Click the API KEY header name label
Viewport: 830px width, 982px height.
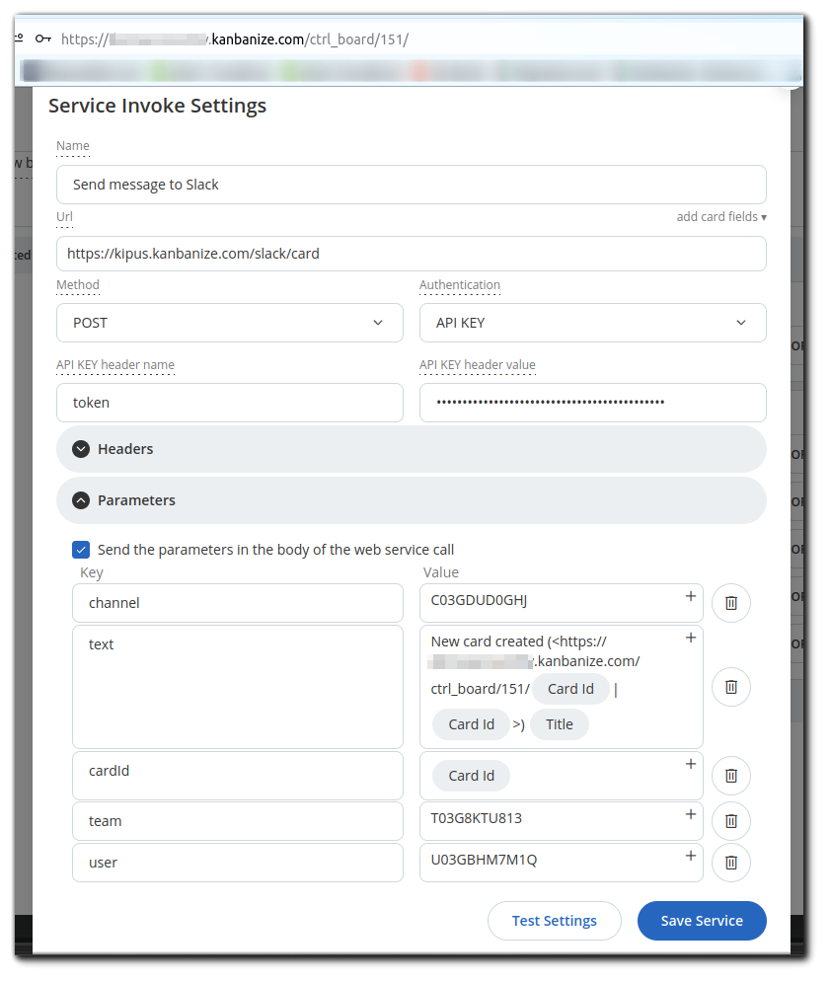click(x=115, y=365)
